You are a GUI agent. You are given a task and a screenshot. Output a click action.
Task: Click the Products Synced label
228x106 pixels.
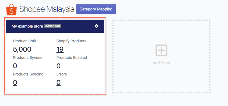click(28, 58)
